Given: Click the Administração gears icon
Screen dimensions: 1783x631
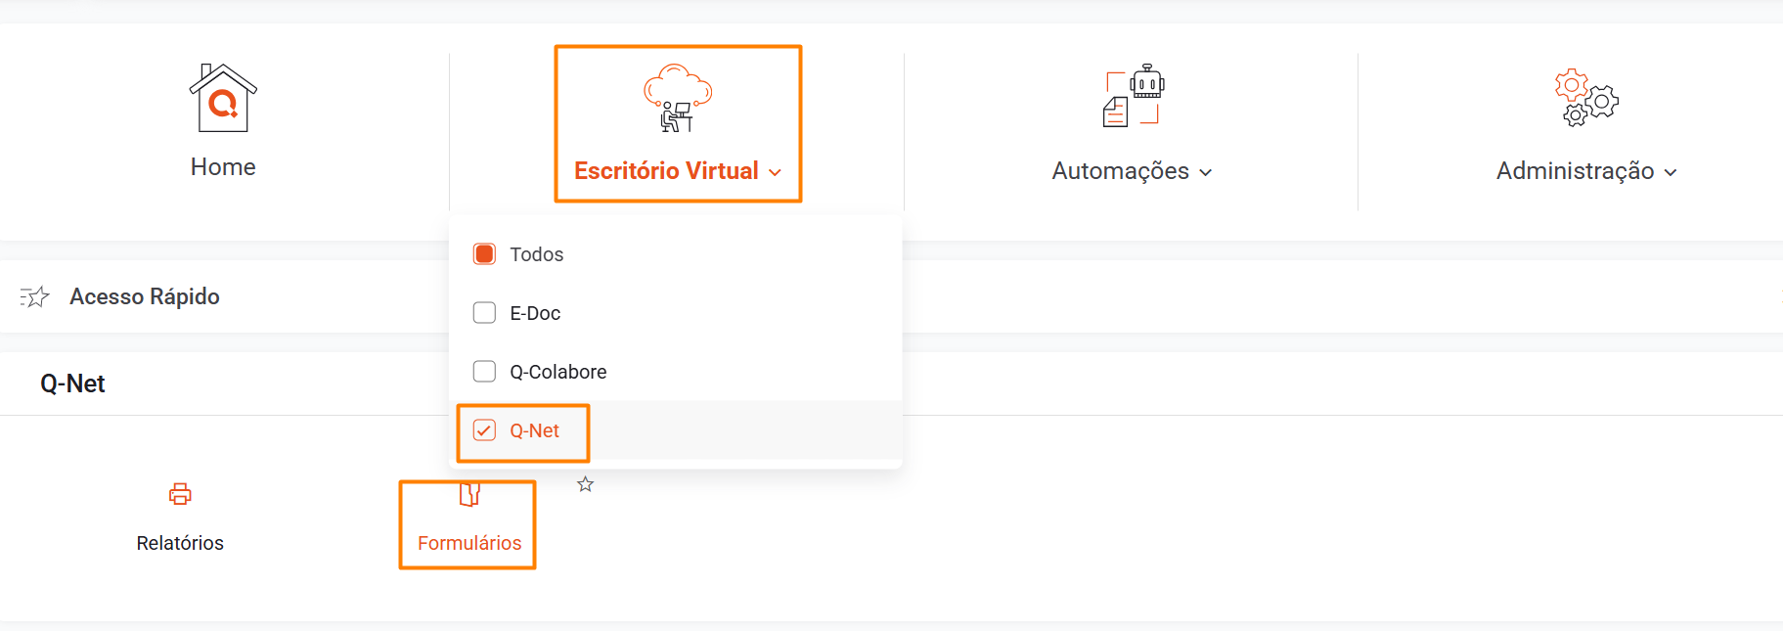Looking at the screenshot, I should click(1586, 97).
